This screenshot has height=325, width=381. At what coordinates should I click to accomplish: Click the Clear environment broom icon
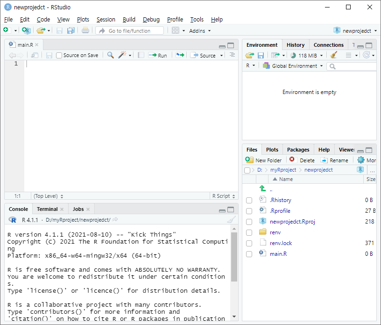[334, 55]
